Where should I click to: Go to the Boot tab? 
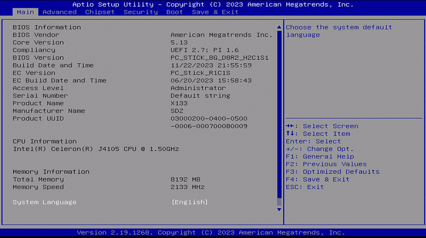click(x=175, y=12)
